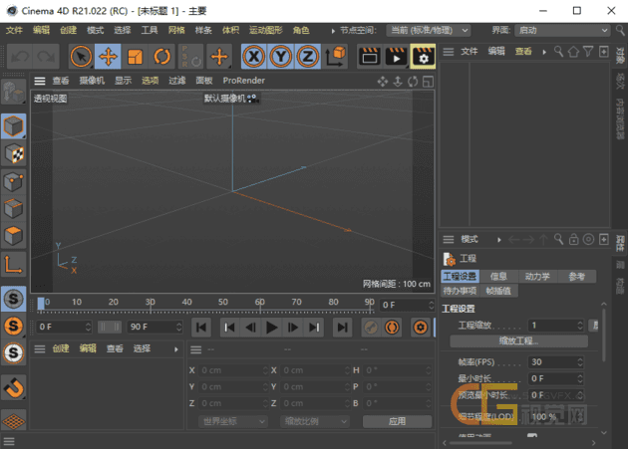Image resolution: width=628 pixels, height=449 pixels.
Task: Step to next frame
Action: (x=293, y=328)
